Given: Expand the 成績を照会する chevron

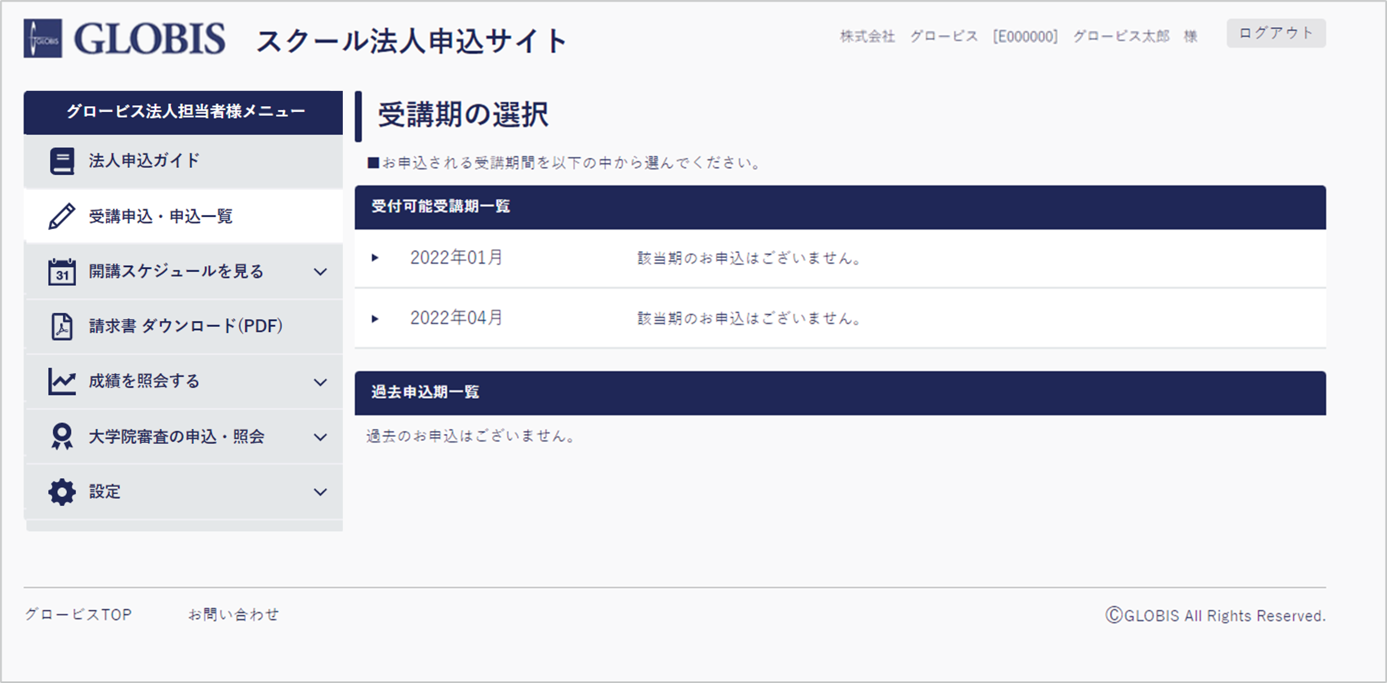Looking at the screenshot, I should pos(321,382).
